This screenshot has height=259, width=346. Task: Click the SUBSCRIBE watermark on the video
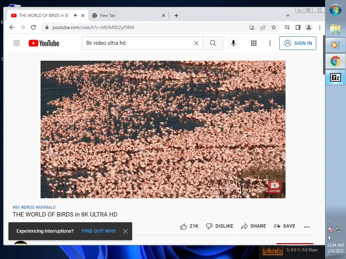pos(275,187)
